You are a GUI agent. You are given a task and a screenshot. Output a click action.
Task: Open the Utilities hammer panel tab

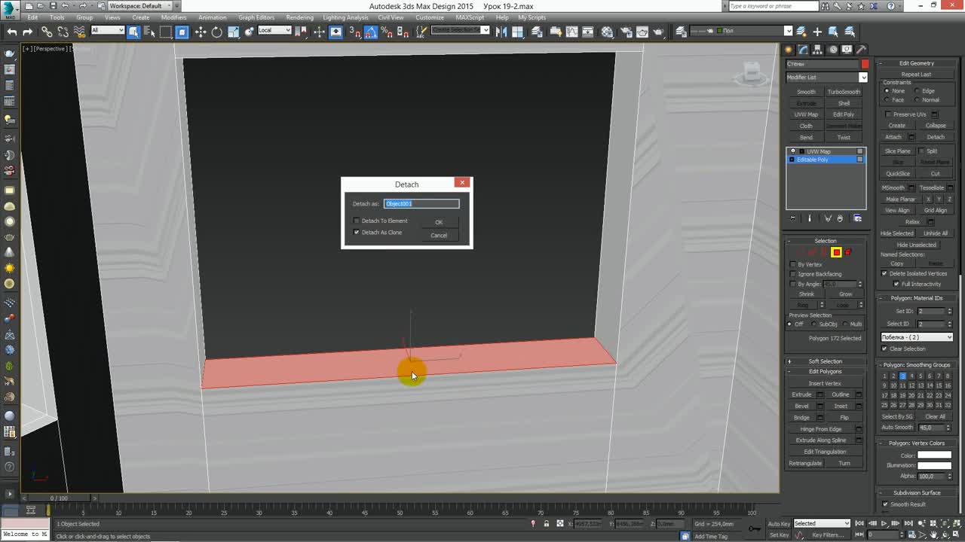click(x=862, y=50)
